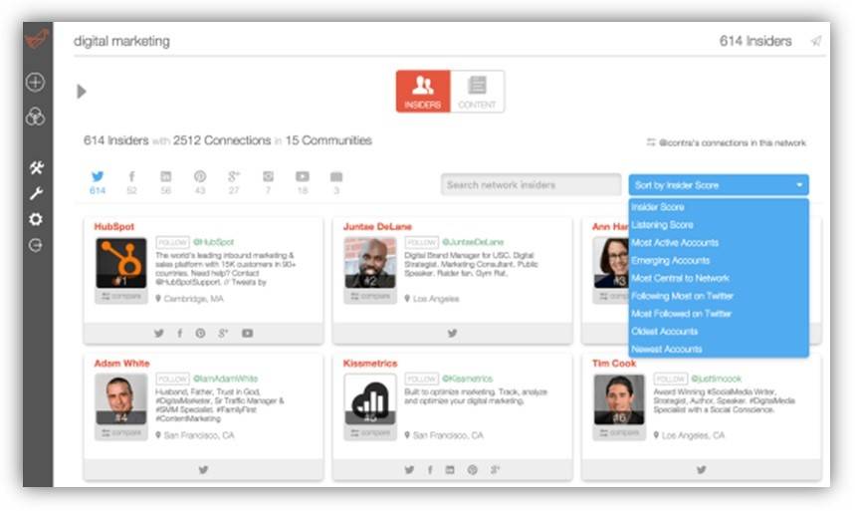Open Kissmetrics' Google+ icon

pyautogui.click(x=495, y=469)
